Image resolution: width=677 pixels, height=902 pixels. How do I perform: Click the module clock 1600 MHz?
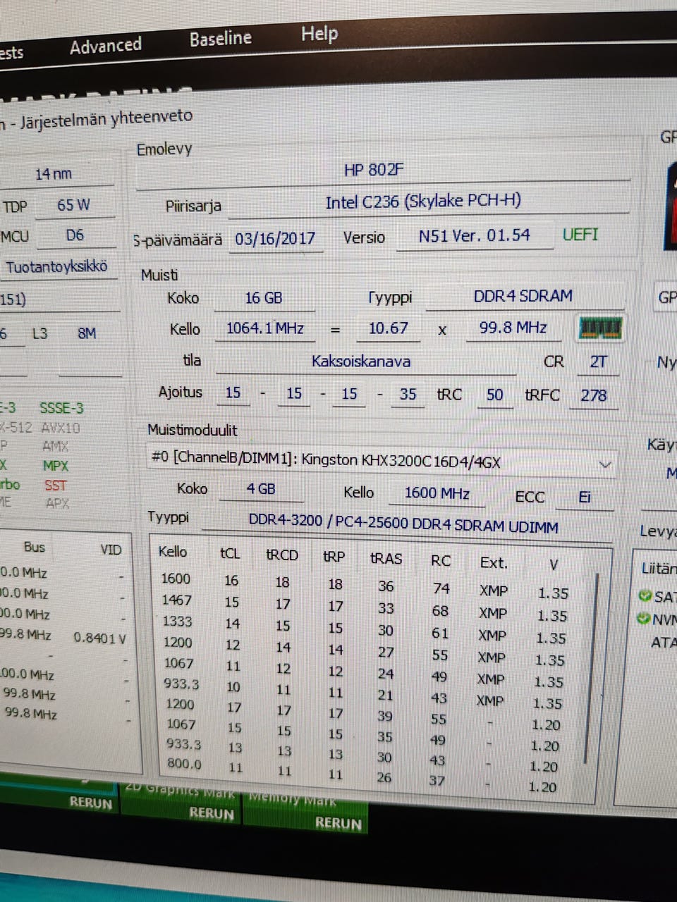437,494
